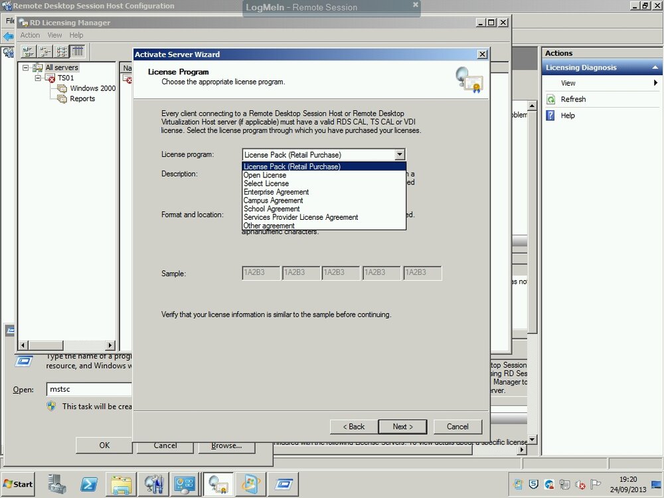Image resolution: width=664 pixels, height=498 pixels.
Task: Switch to the Run dialog taskbar button
Action: [x=284, y=484]
